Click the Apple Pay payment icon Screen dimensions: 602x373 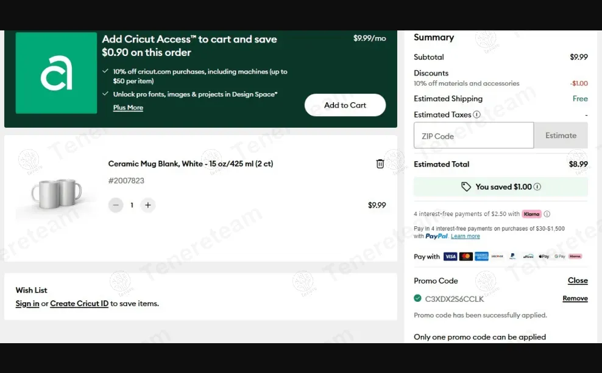544,256
